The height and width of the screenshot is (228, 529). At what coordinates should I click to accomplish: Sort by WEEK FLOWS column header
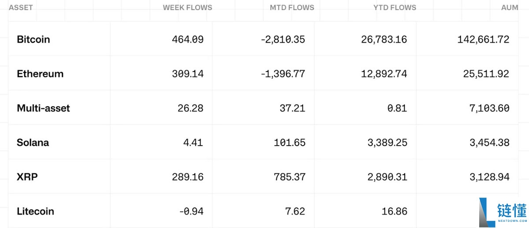pyautogui.click(x=187, y=7)
